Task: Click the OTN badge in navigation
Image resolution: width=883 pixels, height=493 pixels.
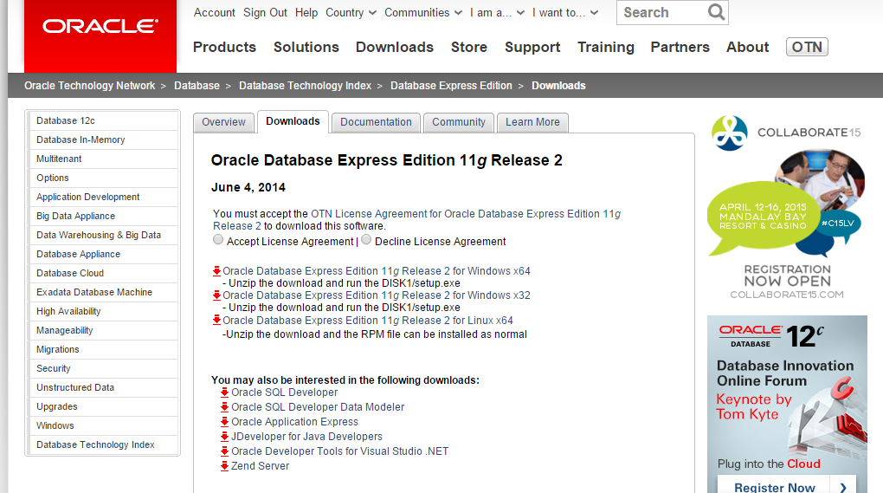Action: [x=806, y=47]
